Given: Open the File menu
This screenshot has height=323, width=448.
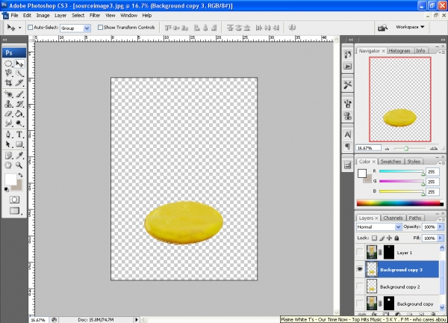Looking at the screenshot, I should pyautogui.click(x=14, y=16).
